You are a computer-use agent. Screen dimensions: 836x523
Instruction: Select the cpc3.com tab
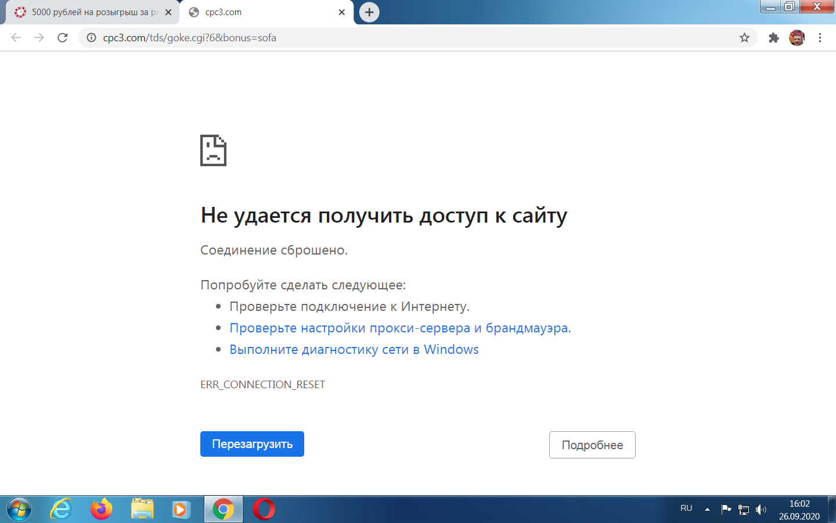[261, 12]
